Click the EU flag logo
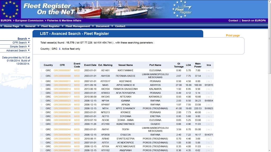The width and height of the screenshot is (271, 152). point(10,9)
